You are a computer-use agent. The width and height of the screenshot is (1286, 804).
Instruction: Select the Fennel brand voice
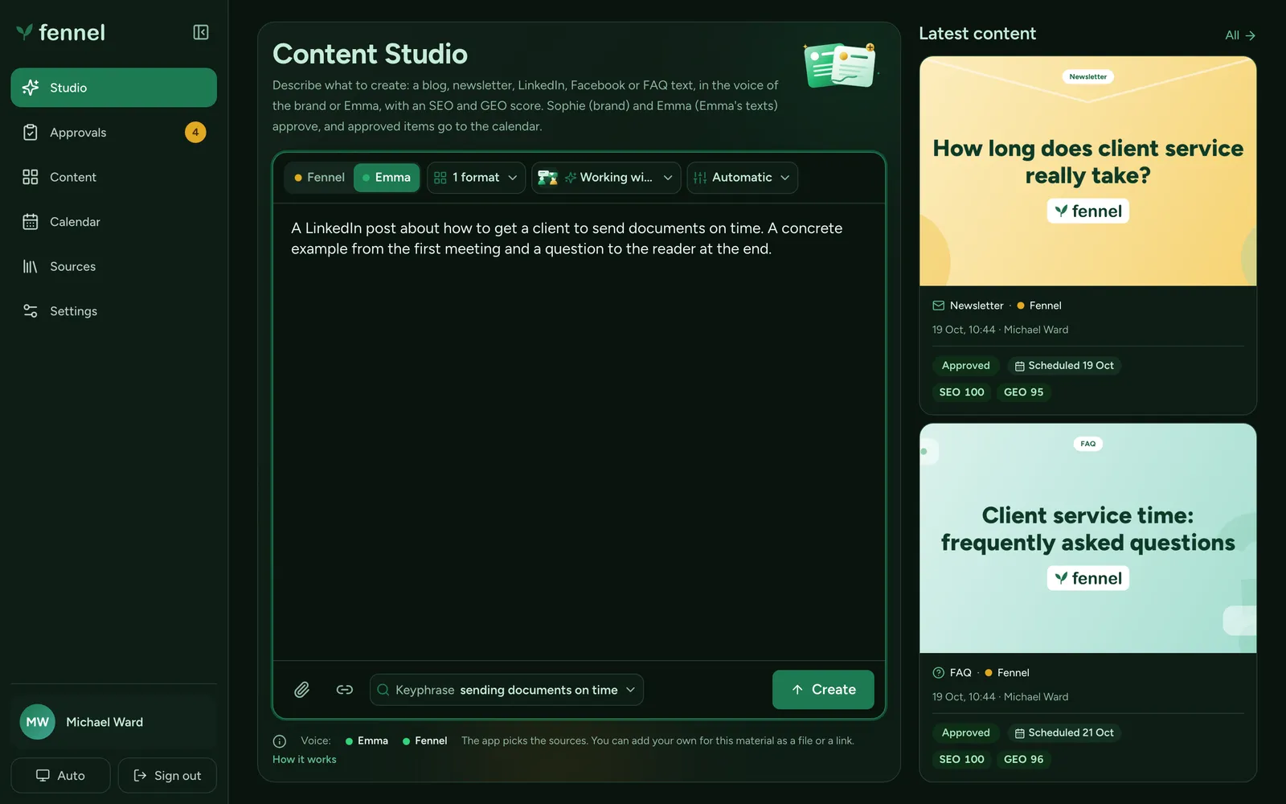[x=319, y=178]
